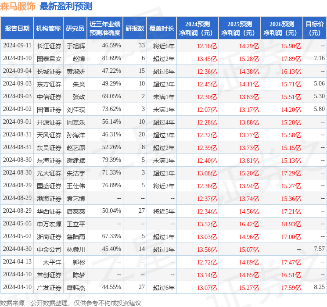The height and width of the screenshot is (307, 327).
Task: Click the 2026 forecast 17.29亿
Action: [291, 173]
